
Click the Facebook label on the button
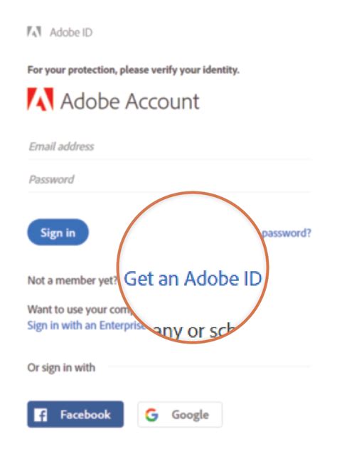(x=85, y=414)
